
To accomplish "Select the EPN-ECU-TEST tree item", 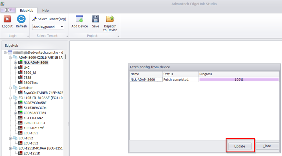I will click(x=34, y=123).
